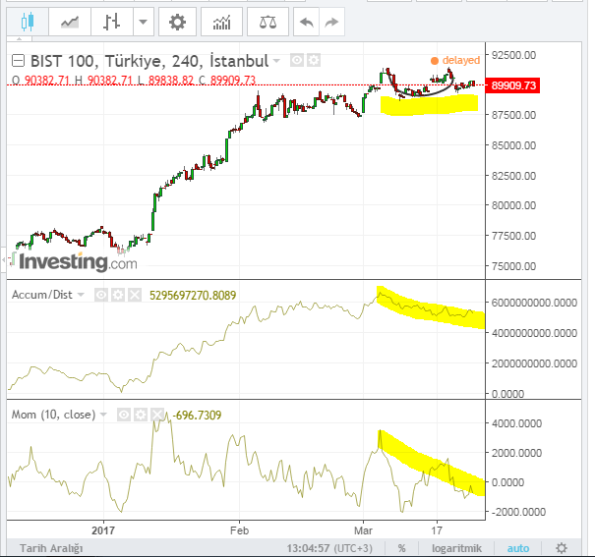The image size is (595, 557).
Task: Hide the Momentum indicator with eye
Action: click(x=123, y=415)
